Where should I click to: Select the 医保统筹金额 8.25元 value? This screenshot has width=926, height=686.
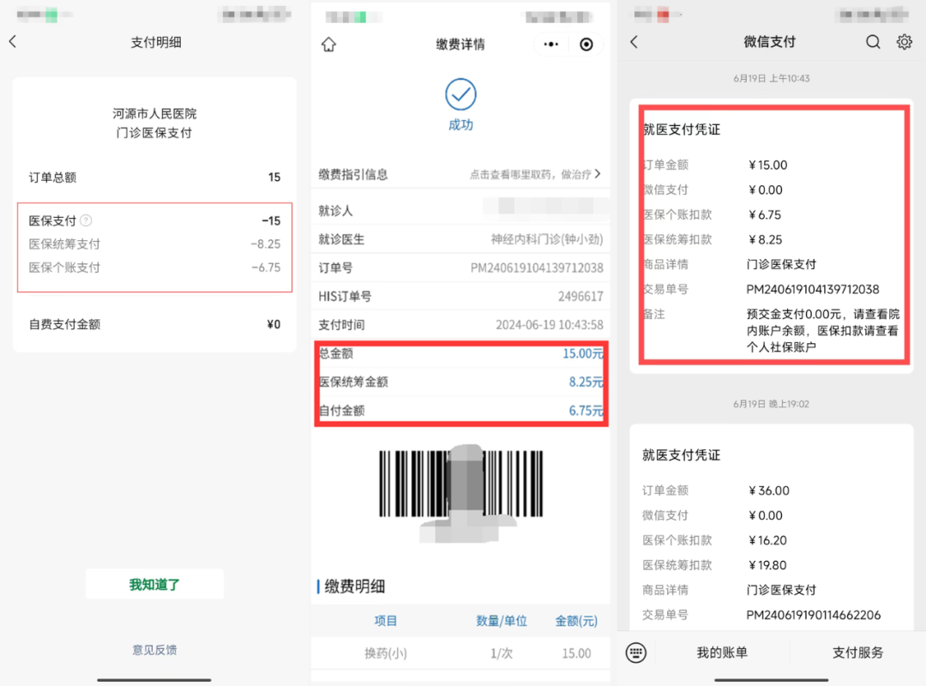pyautogui.click(x=586, y=382)
